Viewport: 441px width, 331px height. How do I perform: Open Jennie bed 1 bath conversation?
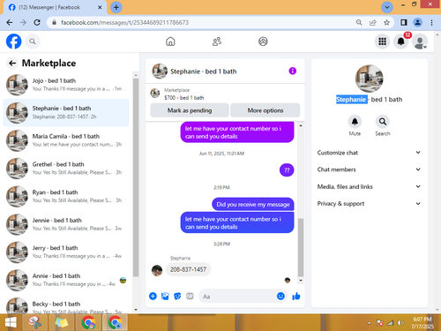point(66,224)
